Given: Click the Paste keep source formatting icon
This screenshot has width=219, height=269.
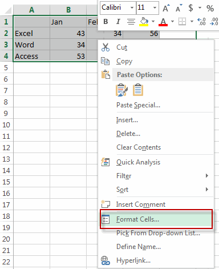Looking at the screenshot, I should click(121, 90).
